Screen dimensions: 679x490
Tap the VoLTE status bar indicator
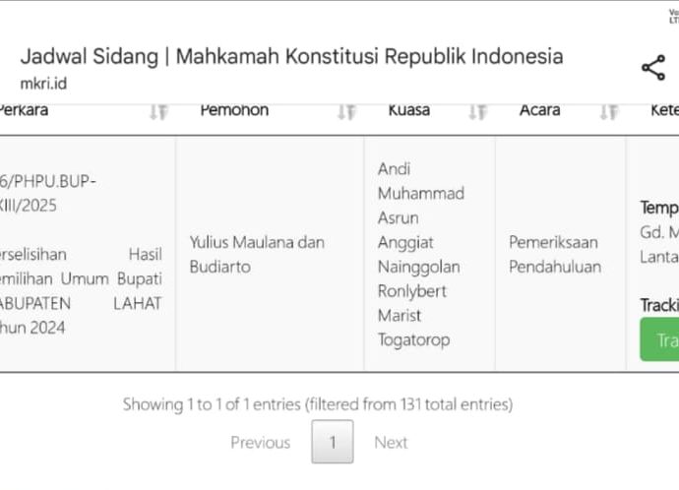pyautogui.click(x=672, y=17)
